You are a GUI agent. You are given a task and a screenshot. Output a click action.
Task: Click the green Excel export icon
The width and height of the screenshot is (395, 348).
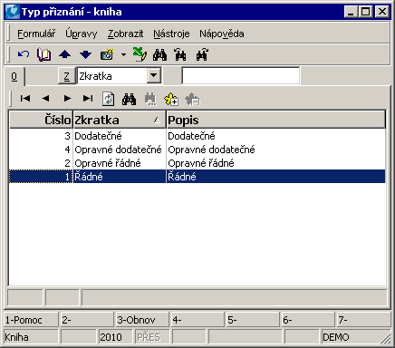click(x=140, y=54)
